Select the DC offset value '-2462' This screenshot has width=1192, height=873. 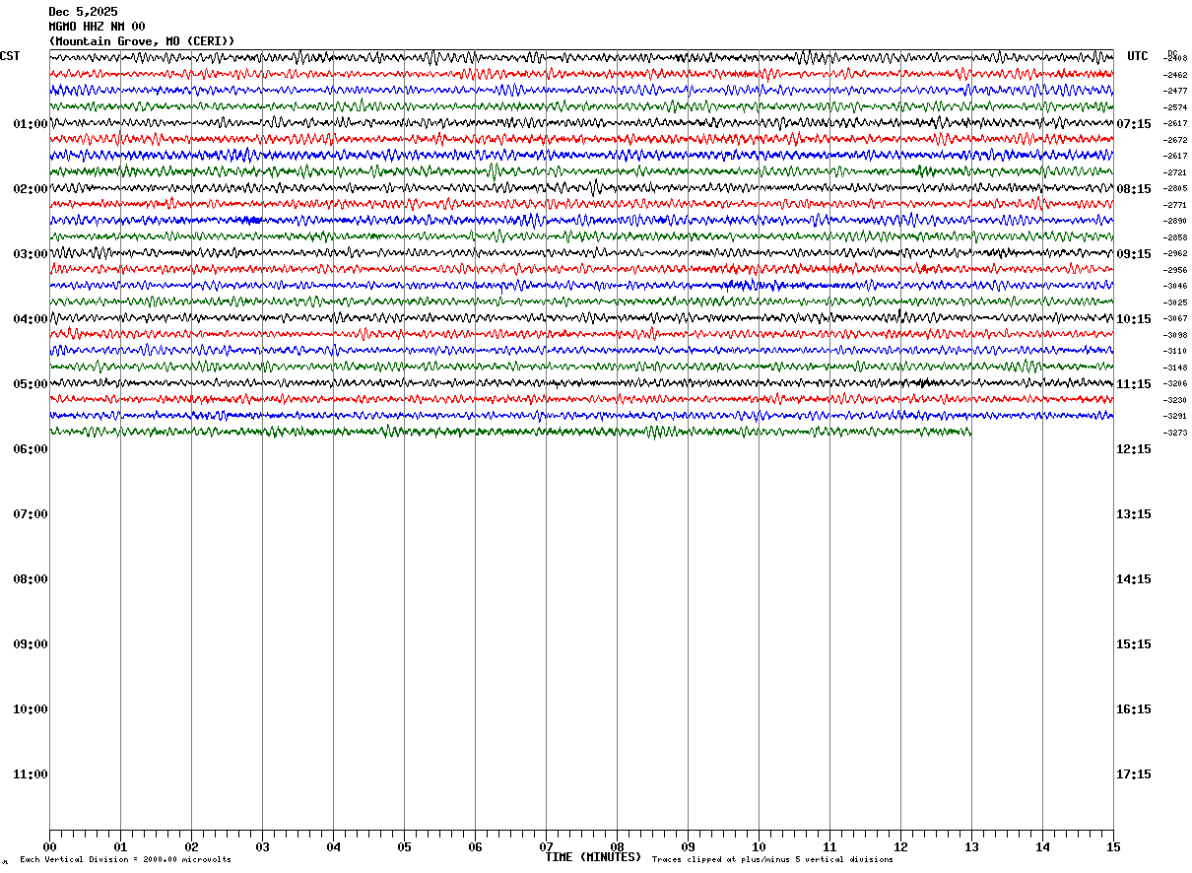coord(1175,75)
